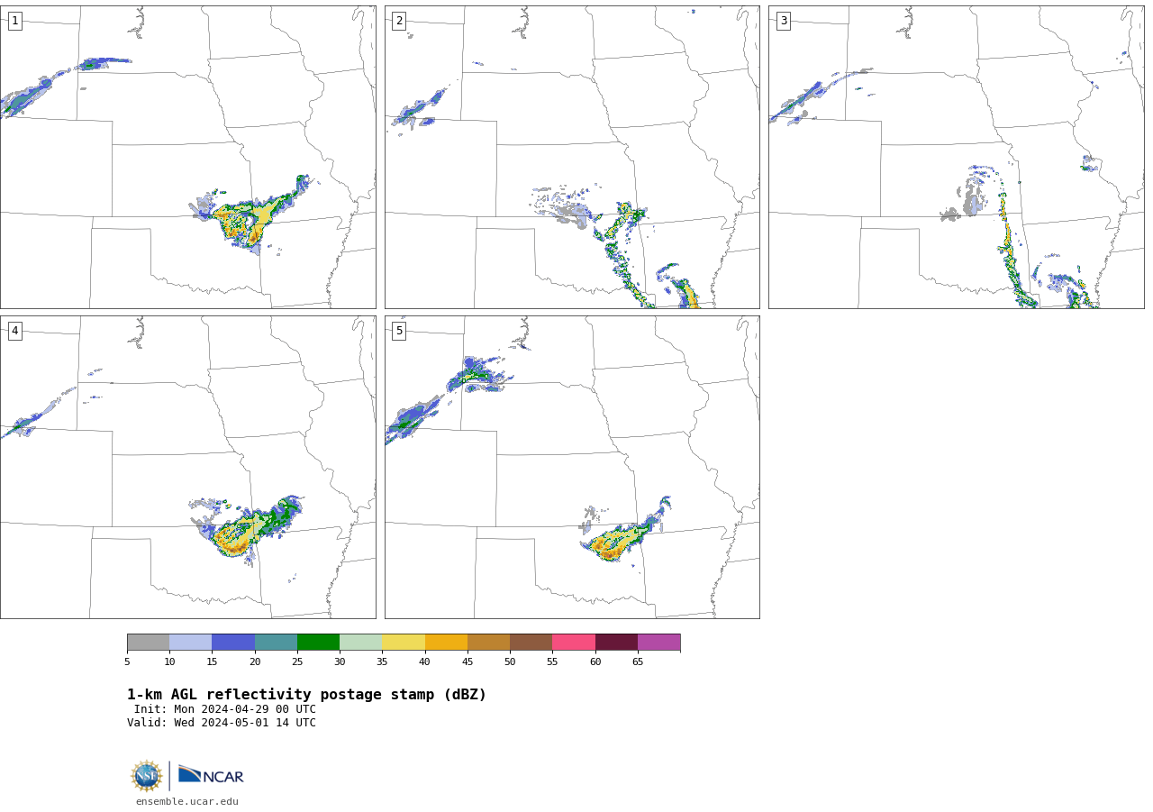Image resolution: width=1153 pixels, height=812 pixels.
Task: Select the dark green 25-30 dBZ swatch
Action: pos(318,643)
